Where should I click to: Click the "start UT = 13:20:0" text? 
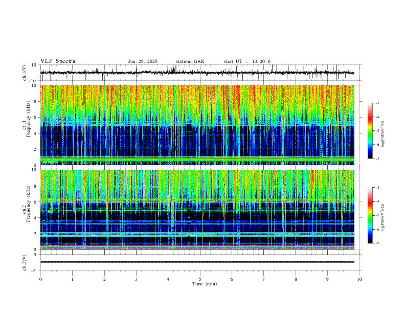tap(247, 61)
